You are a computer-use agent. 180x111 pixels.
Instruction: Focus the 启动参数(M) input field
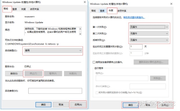click(x=55, y=91)
